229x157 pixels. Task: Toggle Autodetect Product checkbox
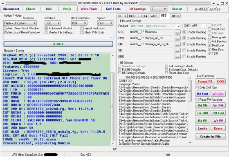[46, 28]
